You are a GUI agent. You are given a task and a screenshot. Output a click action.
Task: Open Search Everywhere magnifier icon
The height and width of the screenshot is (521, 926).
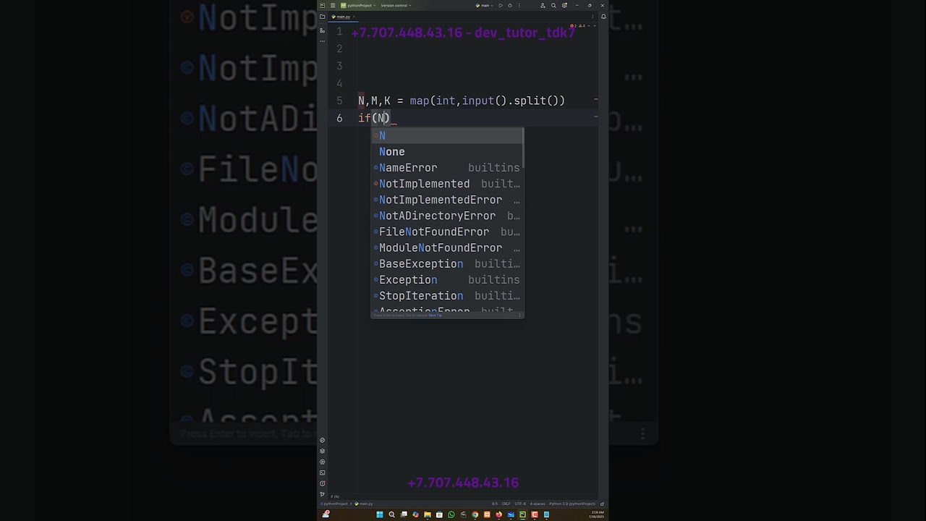(x=553, y=5)
